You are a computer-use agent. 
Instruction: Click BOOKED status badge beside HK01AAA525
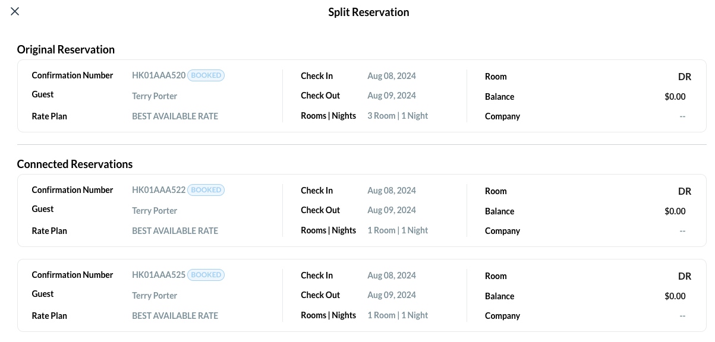(x=206, y=275)
